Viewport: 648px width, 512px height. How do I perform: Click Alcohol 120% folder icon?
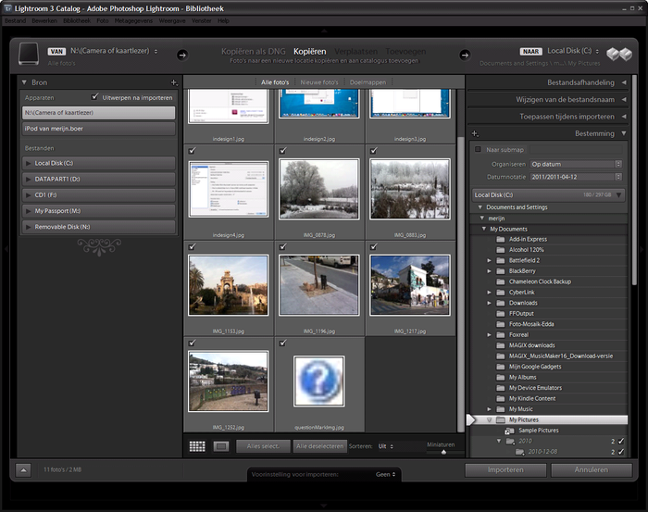[501, 250]
